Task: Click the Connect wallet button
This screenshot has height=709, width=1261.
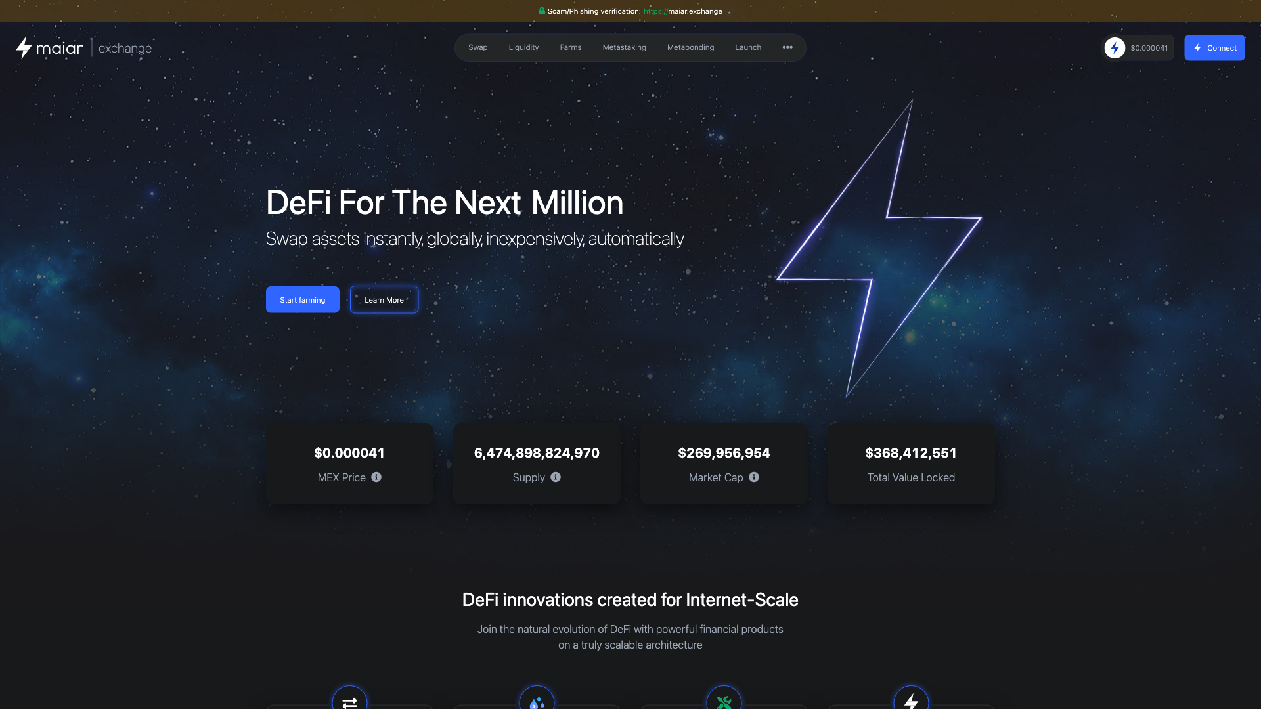Action: click(1214, 48)
